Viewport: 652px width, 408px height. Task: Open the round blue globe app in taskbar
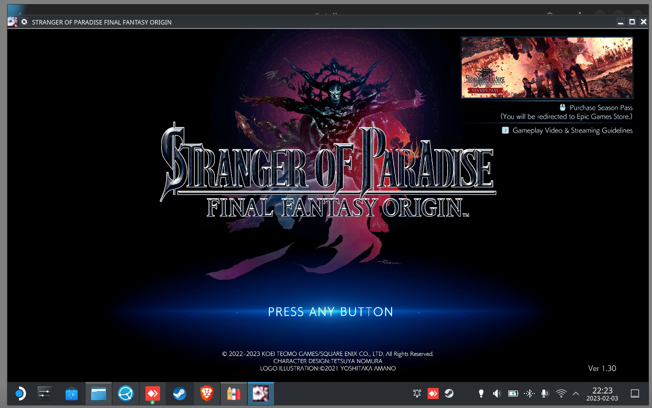126,394
